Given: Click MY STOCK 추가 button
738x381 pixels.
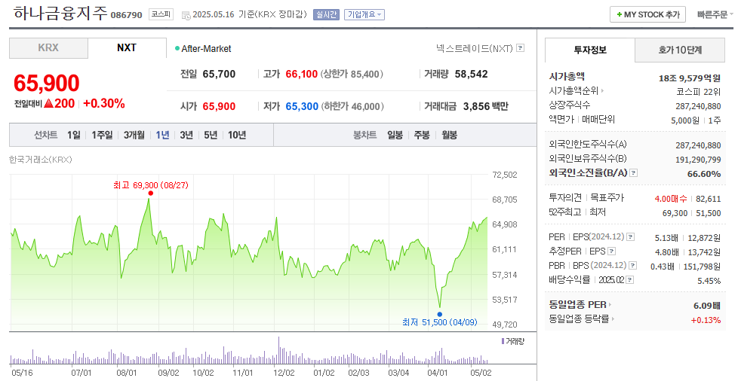Looking at the screenshot, I should coord(647,14).
